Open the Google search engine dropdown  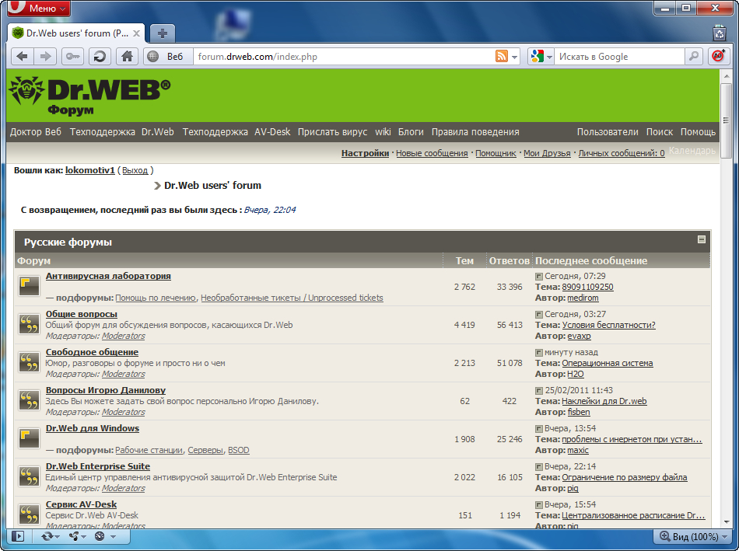[541, 57]
